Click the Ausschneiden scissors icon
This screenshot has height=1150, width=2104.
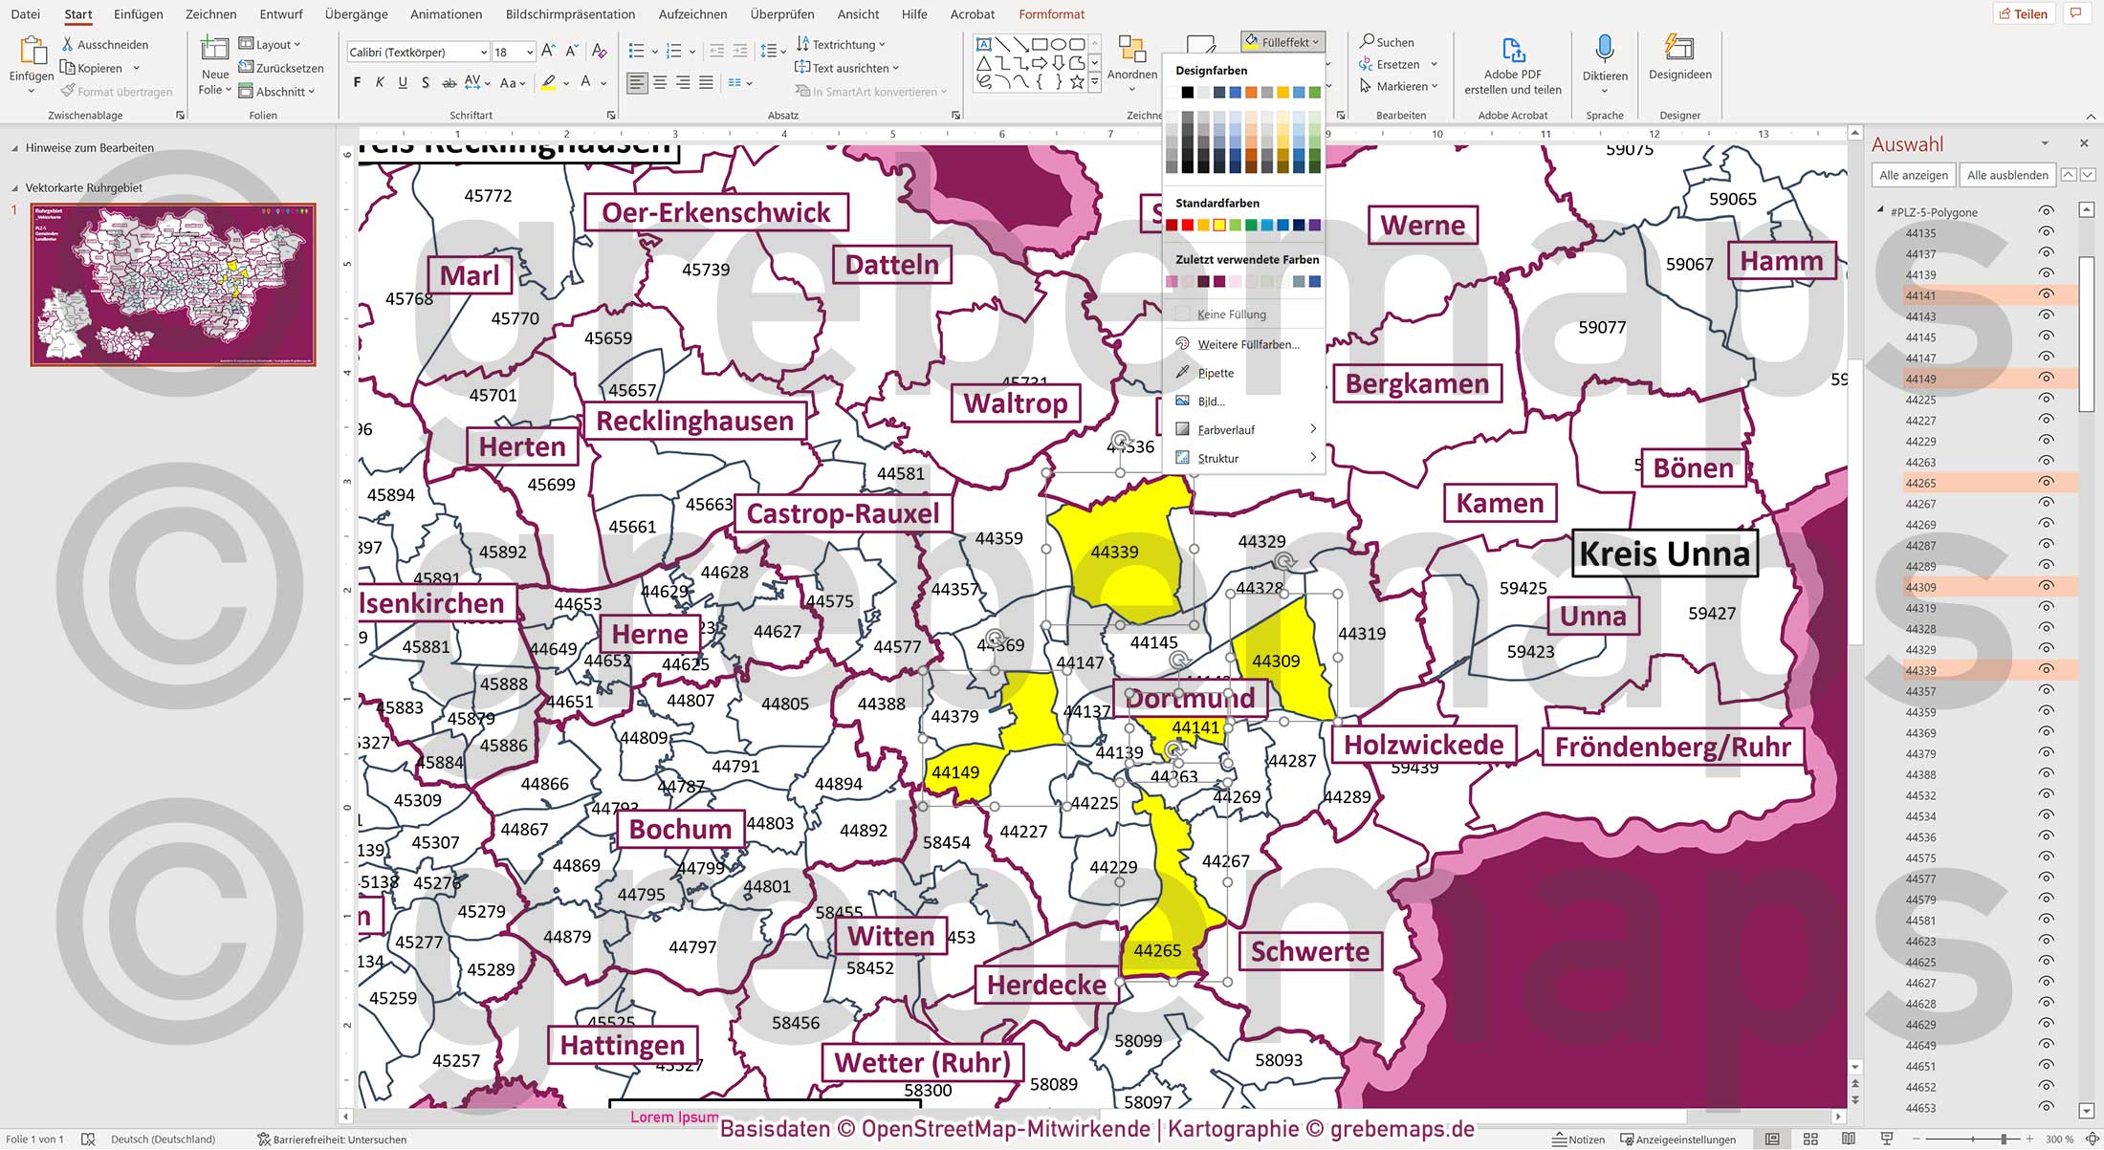tap(67, 44)
